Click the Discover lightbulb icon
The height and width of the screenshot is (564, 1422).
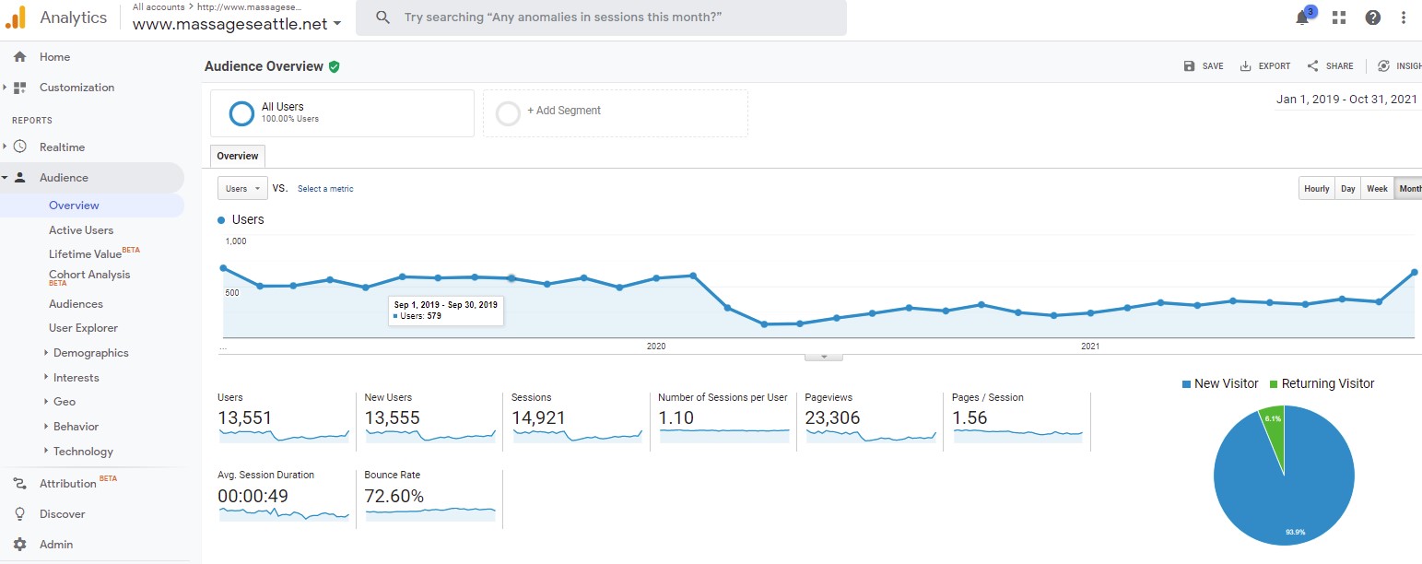pyautogui.click(x=19, y=514)
